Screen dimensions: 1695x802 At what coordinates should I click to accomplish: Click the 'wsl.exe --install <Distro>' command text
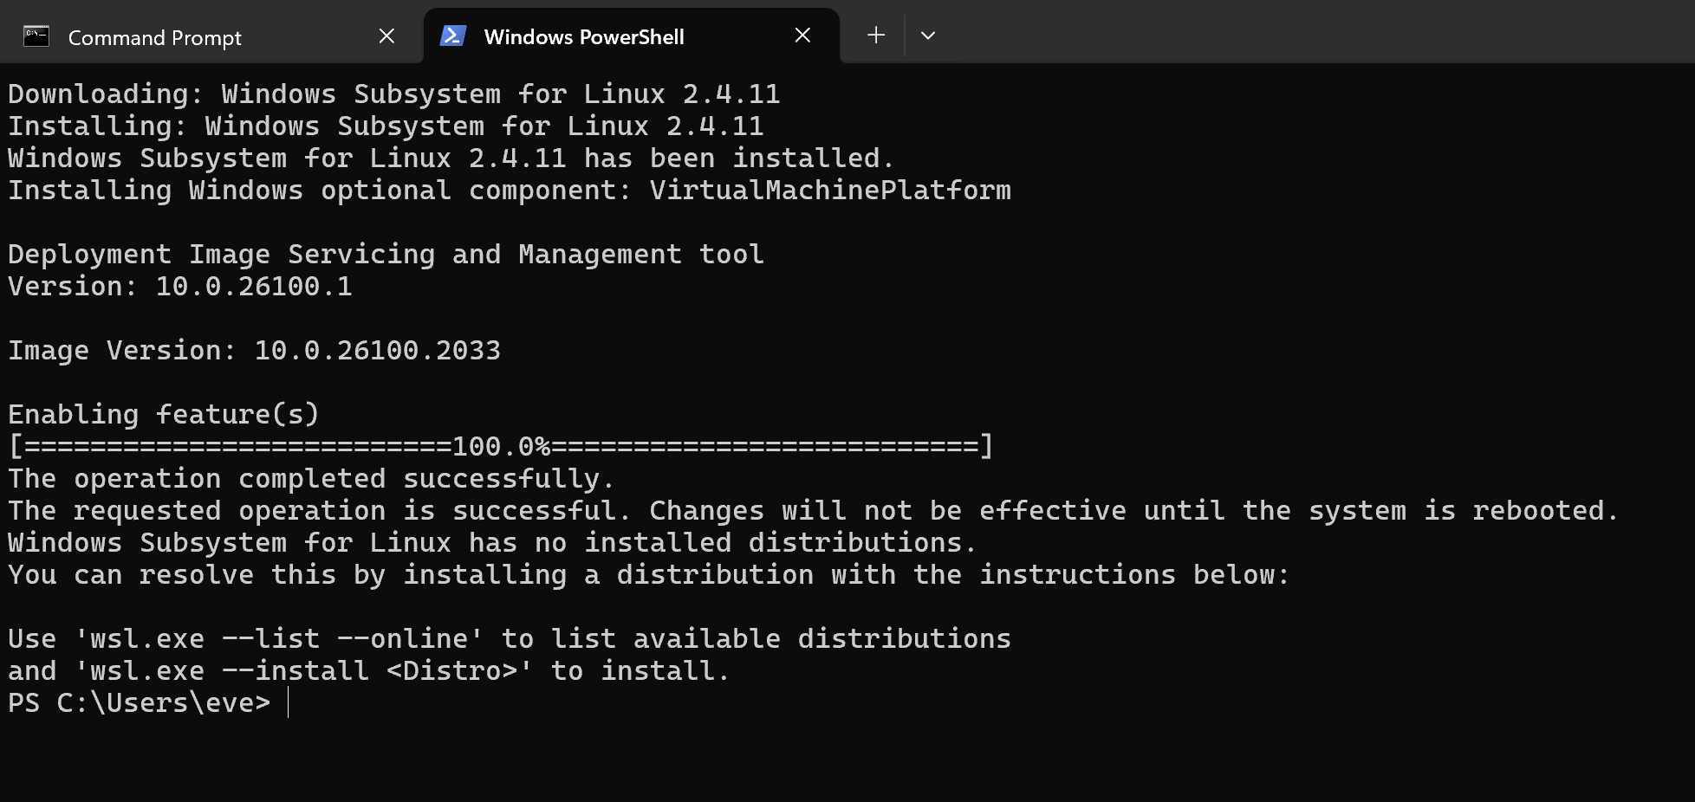(x=304, y=670)
